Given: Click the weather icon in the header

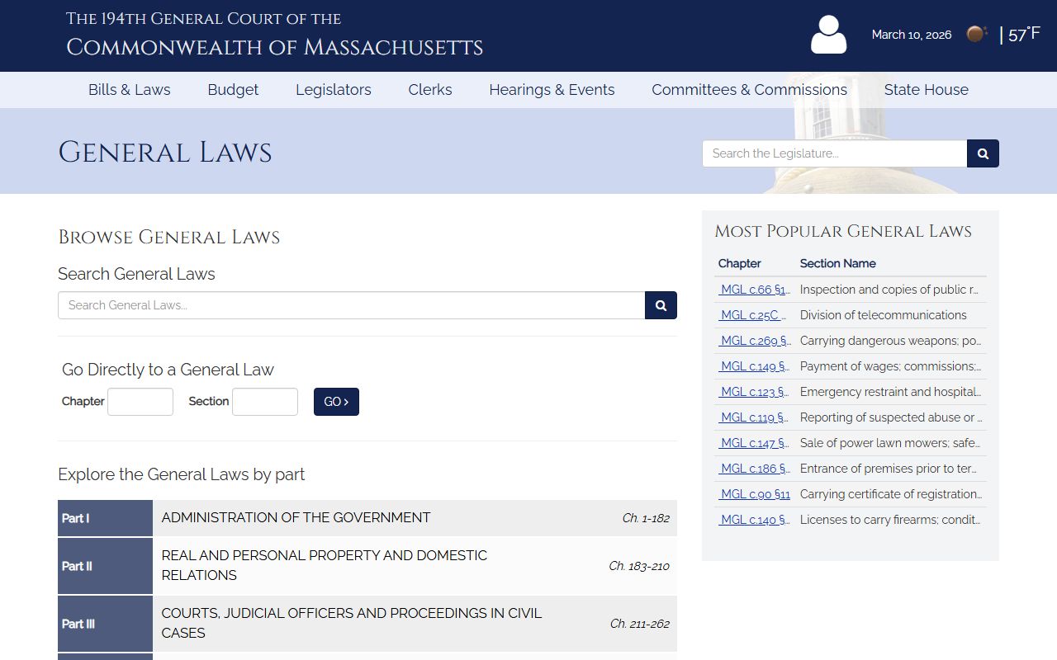Looking at the screenshot, I should point(977,34).
